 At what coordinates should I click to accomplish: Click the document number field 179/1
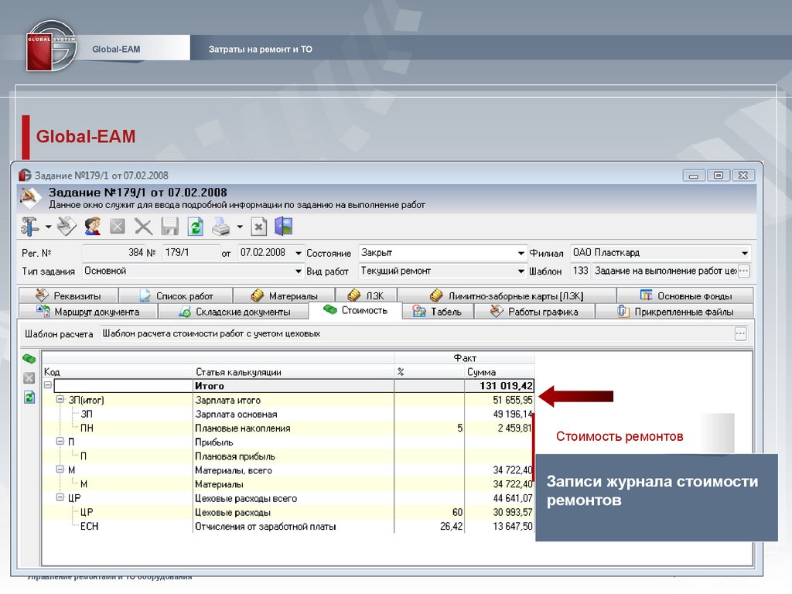tap(189, 253)
